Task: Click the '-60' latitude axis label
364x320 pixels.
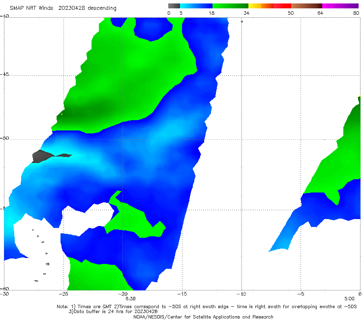Action: pyautogui.click(x=4, y=288)
